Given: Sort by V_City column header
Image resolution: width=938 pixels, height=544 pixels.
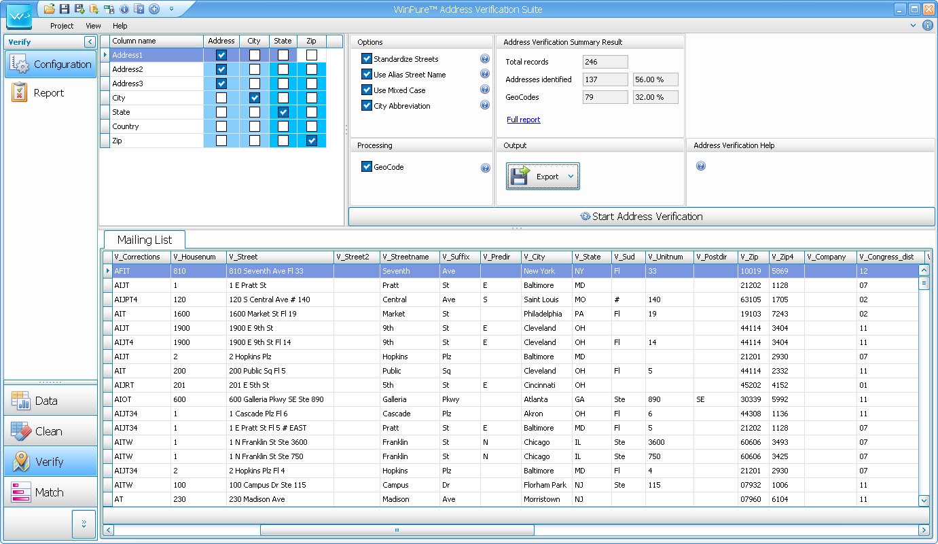Looking at the screenshot, I should click(x=547, y=257).
